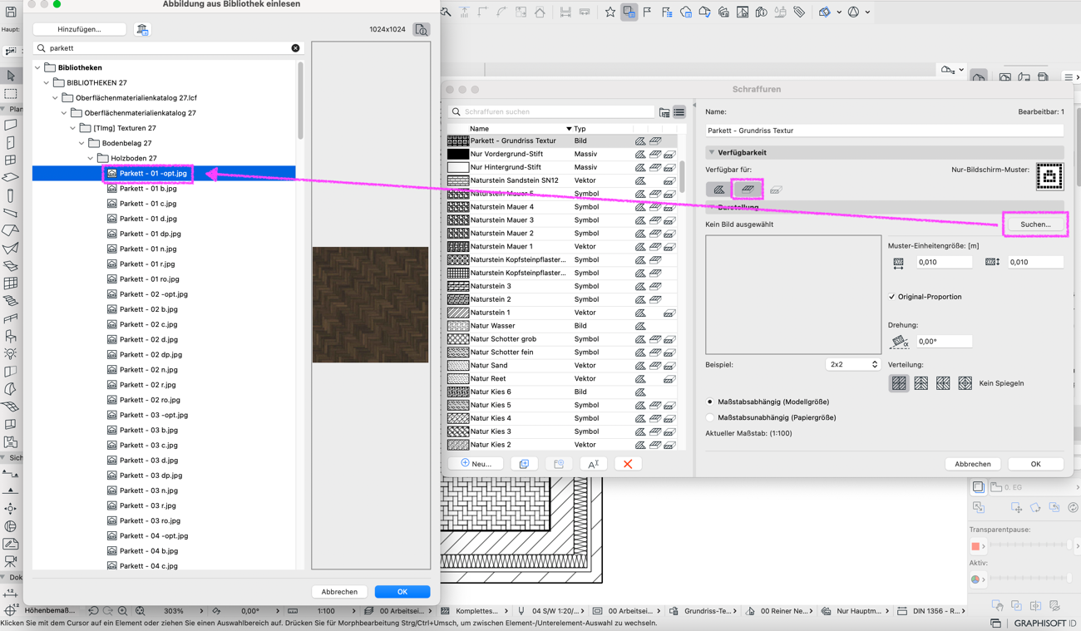Click the Drehung angle field 0,00°
The width and height of the screenshot is (1081, 631).
pyautogui.click(x=944, y=342)
